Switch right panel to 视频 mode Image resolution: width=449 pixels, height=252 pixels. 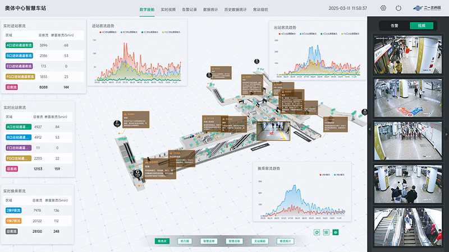(x=421, y=25)
